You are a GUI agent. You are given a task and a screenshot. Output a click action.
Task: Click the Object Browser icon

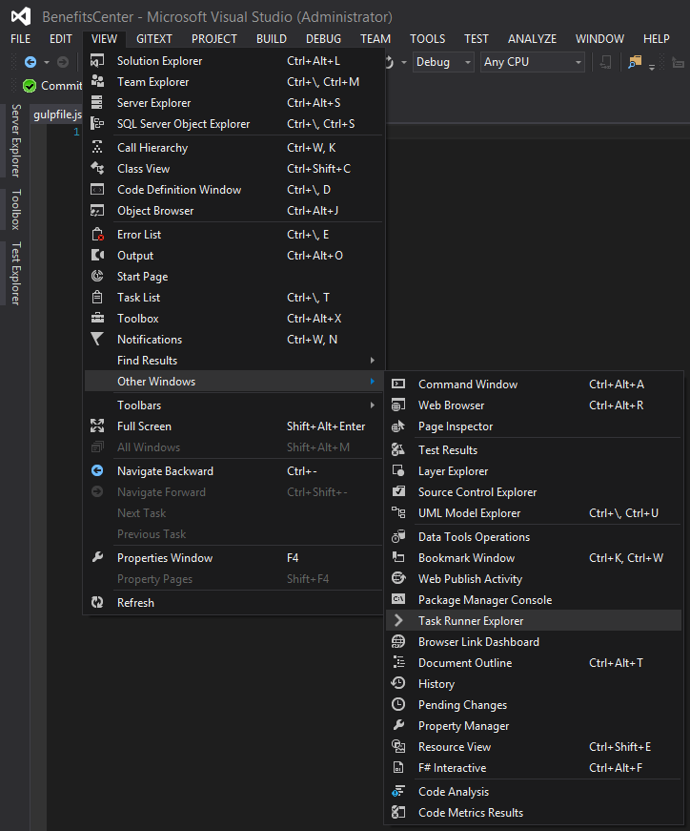[x=97, y=211]
